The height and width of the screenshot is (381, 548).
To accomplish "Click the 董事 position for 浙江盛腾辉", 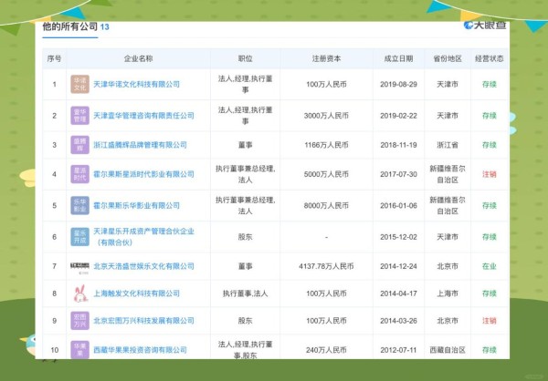I will [x=246, y=145].
